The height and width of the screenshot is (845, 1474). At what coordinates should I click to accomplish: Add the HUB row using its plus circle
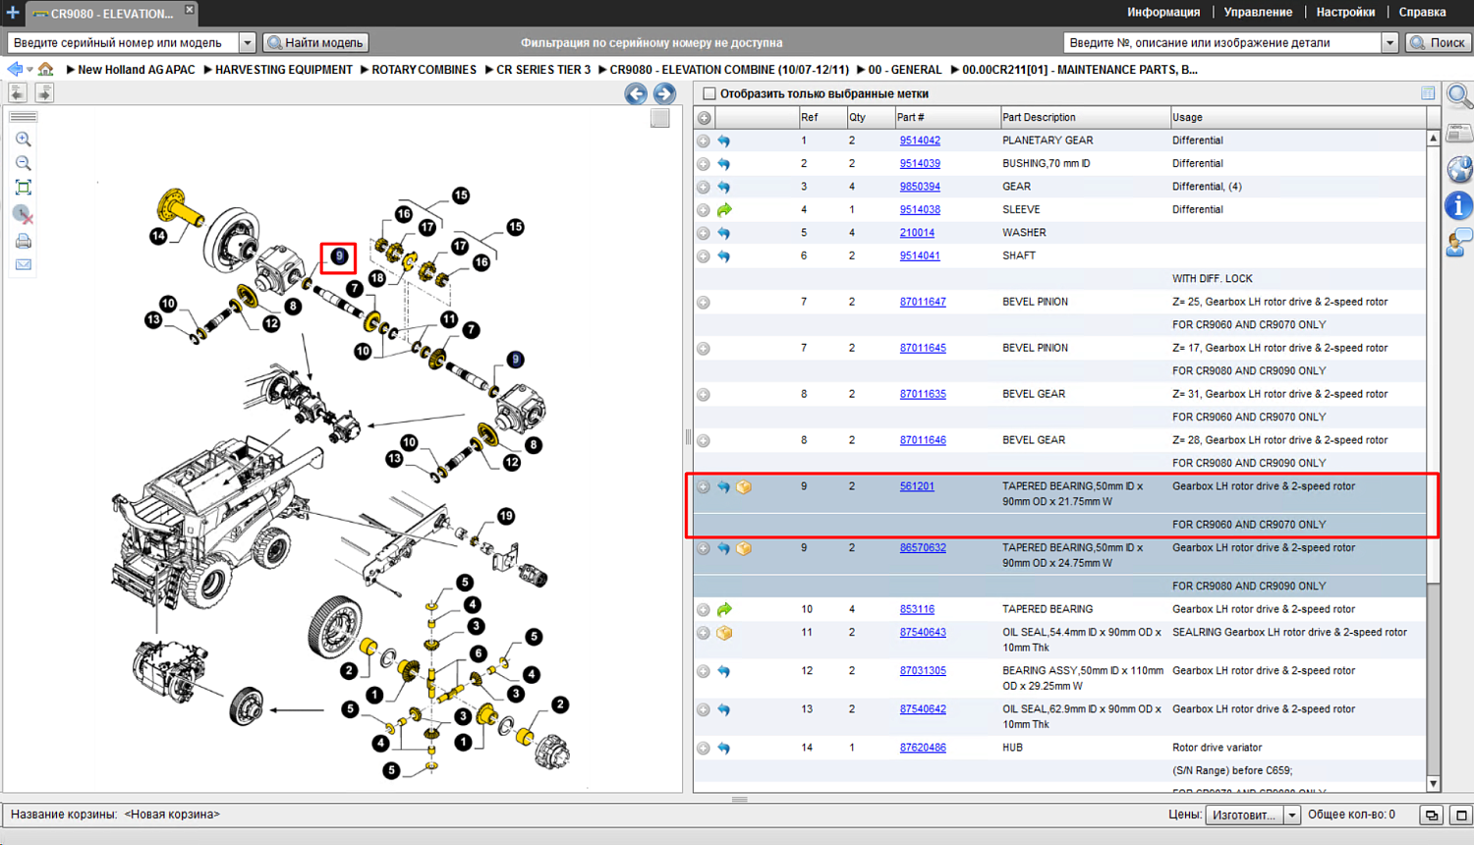click(x=704, y=748)
